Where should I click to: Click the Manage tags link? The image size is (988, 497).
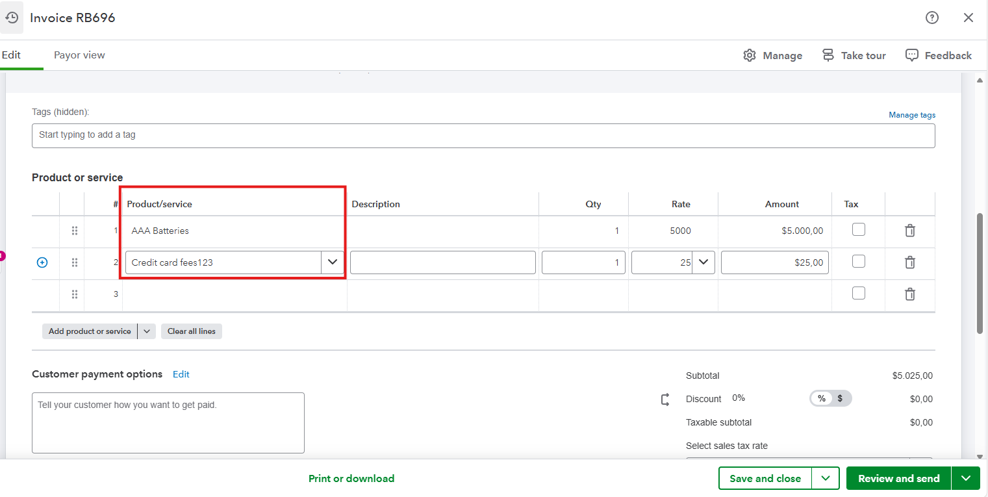911,115
